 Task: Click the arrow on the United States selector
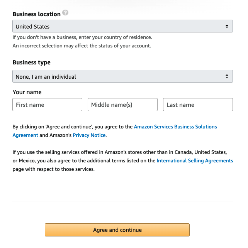point(227,27)
